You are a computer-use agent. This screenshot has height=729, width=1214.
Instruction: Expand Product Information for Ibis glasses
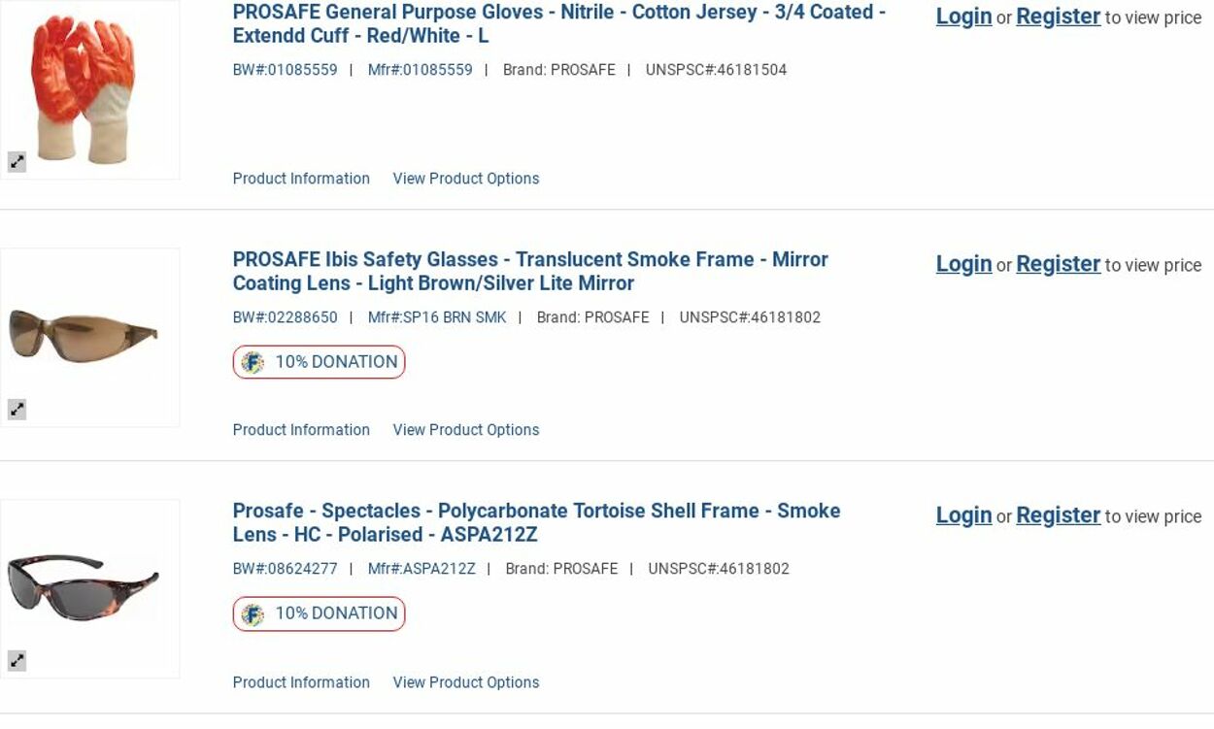[x=301, y=430]
